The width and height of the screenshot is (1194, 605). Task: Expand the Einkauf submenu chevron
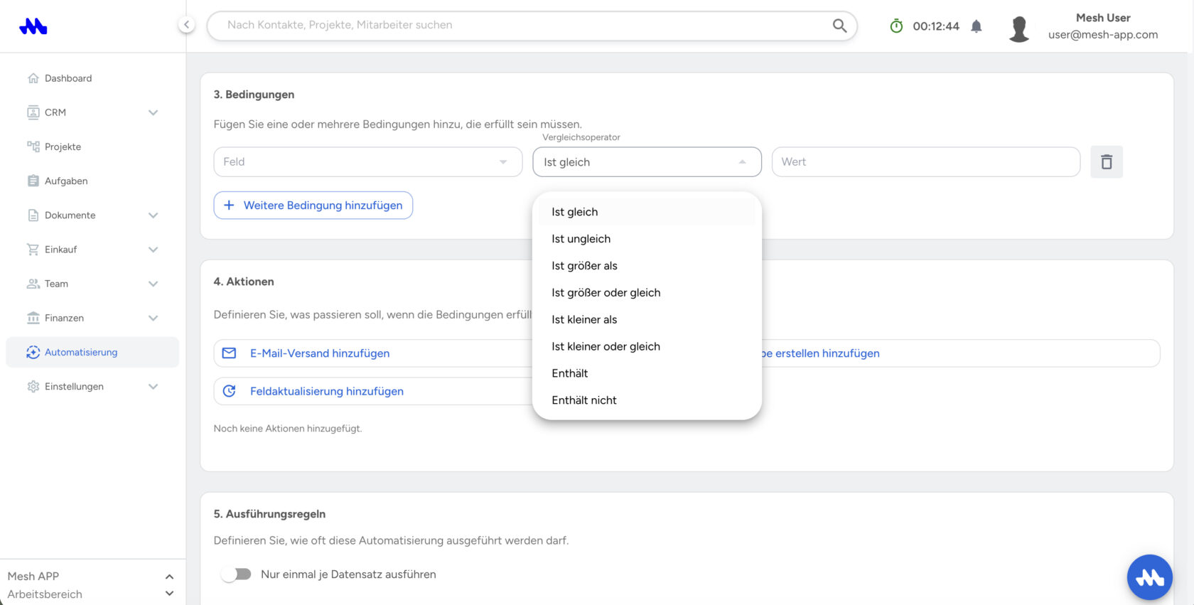pyautogui.click(x=153, y=250)
